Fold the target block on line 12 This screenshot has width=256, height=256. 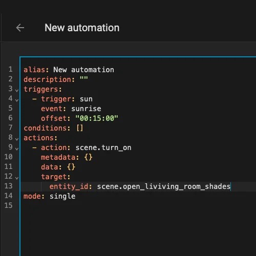click(x=17, y=178)
